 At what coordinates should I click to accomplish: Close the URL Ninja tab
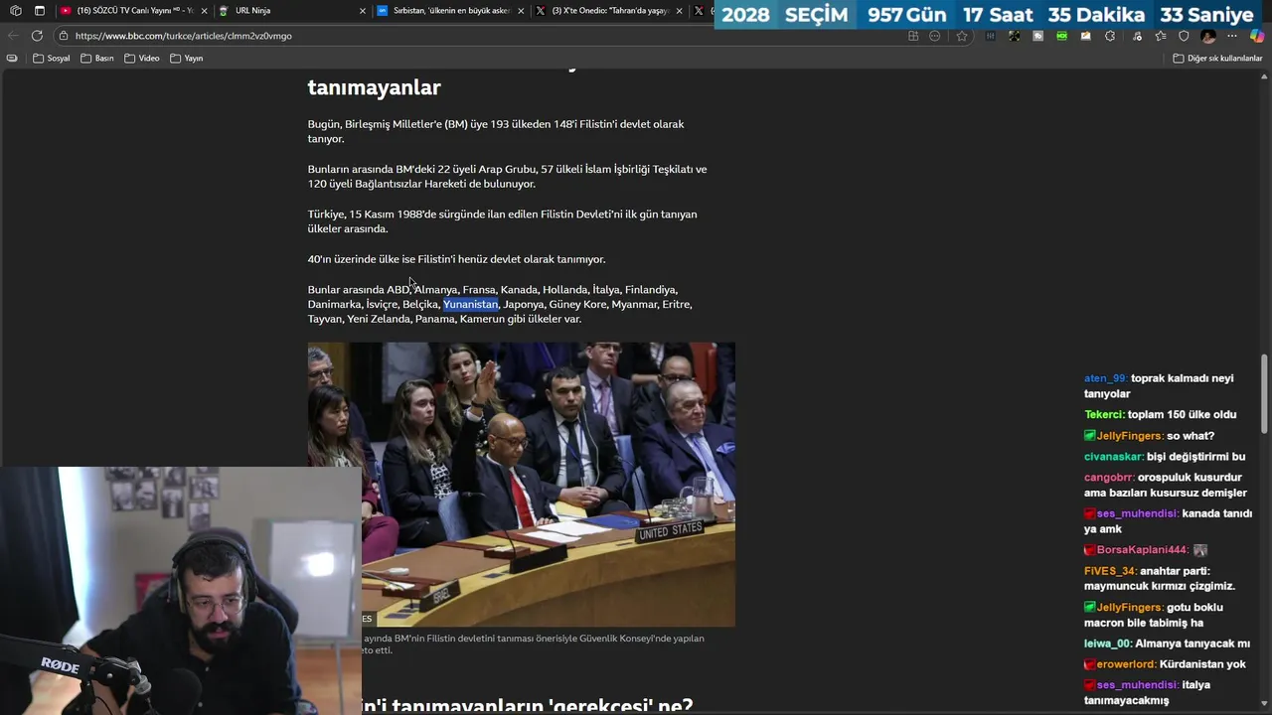pyautogui.click(x=363, y=11)
